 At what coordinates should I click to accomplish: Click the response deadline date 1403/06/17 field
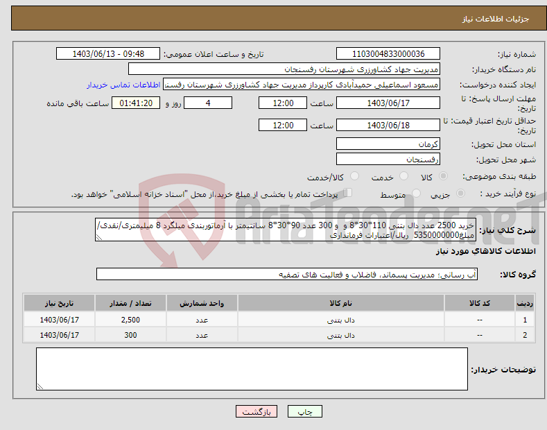(388, 103)
